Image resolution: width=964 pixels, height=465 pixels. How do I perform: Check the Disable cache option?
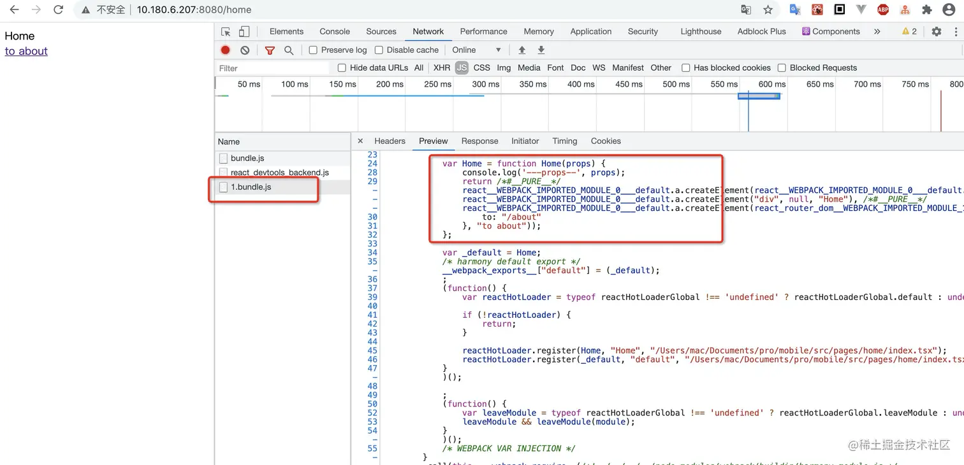[x=379, y=50]
